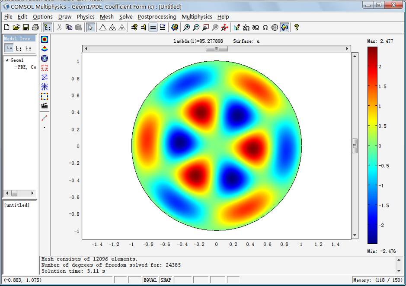Enable the Arrow plot icon
The width and height of the screenshot is (406, 286).
(45, 77)
